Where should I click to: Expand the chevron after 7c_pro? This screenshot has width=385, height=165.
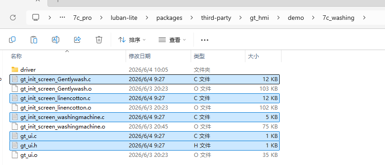(101, 18)
